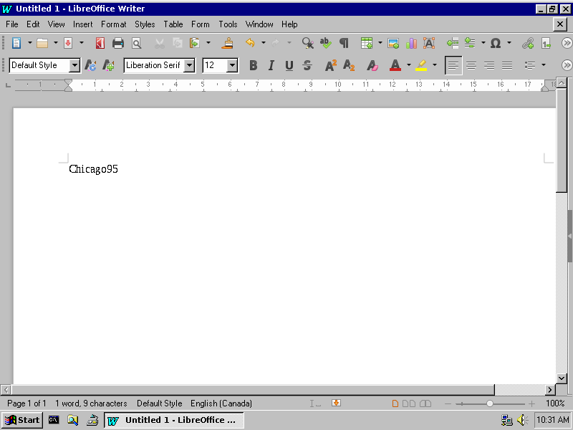Open the font size dropdown

pos(232,65)
